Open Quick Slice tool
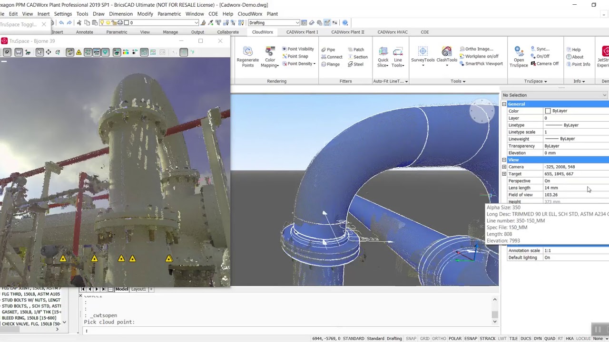The height and width of the screenshot is (342, 609). [383, 57]
